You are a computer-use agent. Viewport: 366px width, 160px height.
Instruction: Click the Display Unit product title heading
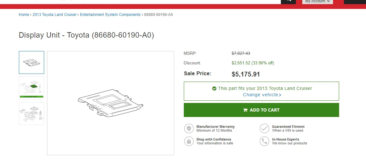(86, 35)
